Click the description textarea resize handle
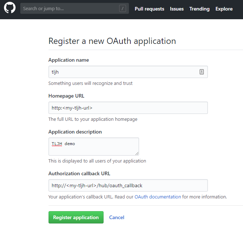The width and height of the screenshot is (243, 234). click(137, 153)
